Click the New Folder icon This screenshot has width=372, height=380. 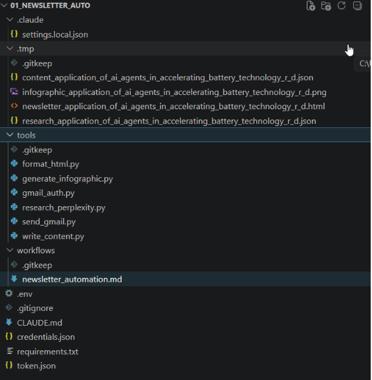(x=326, y=6)
